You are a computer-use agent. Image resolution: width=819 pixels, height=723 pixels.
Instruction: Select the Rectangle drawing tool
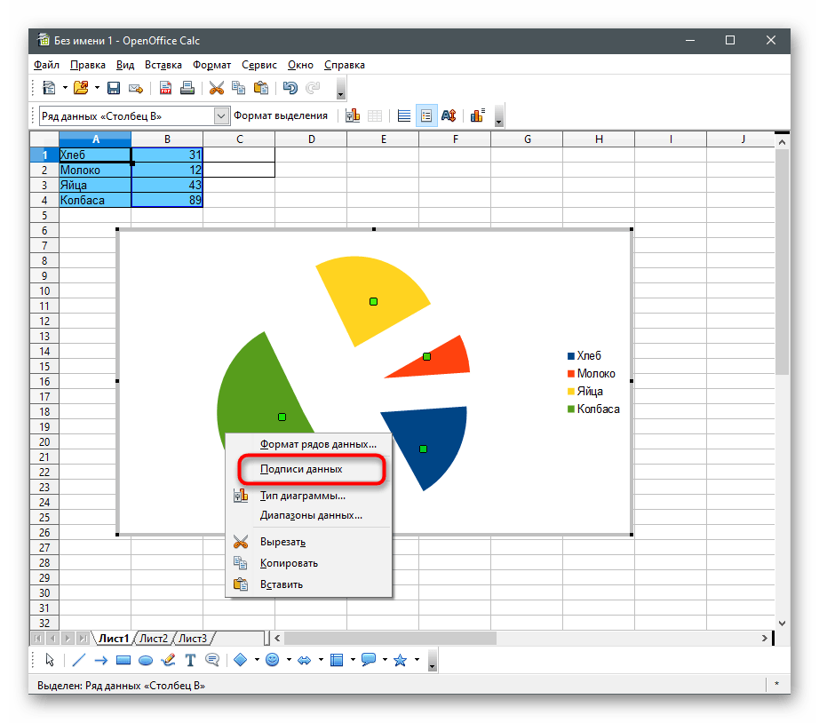click(123, 660)
